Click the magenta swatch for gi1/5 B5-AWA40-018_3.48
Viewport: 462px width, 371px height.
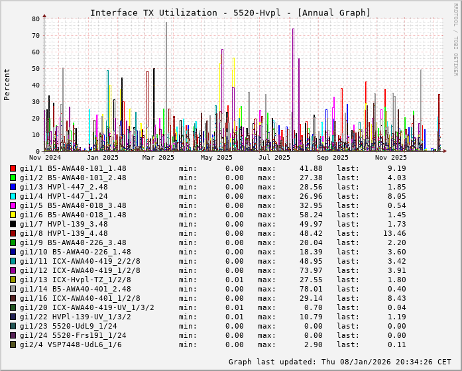coord(13,205)
